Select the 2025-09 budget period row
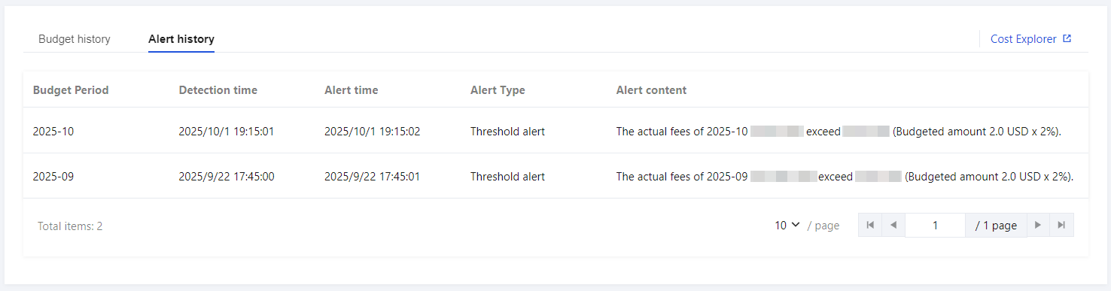This screenshot has height=291, width=1111. (x=555, y=177)
